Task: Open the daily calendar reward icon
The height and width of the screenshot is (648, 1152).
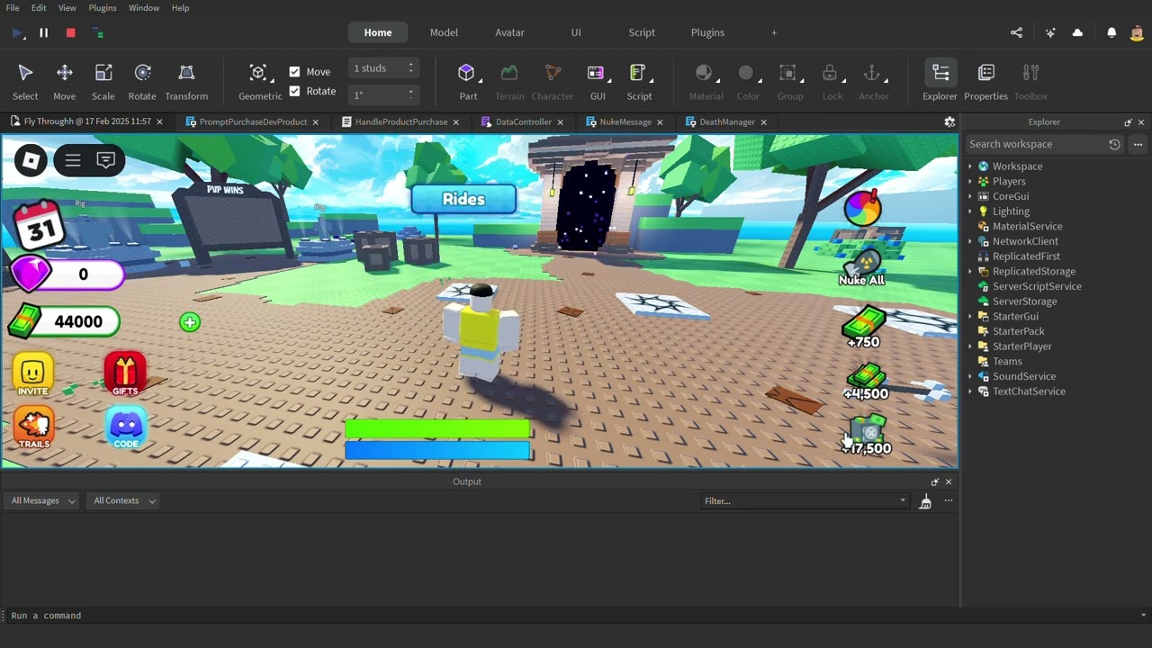Action: (x=40, y=223)
